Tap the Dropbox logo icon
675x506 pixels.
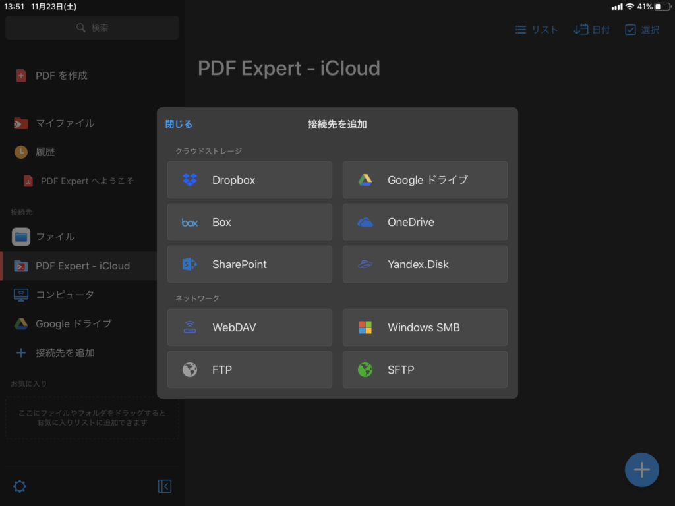pyautogui.click(x=189, y=180)
